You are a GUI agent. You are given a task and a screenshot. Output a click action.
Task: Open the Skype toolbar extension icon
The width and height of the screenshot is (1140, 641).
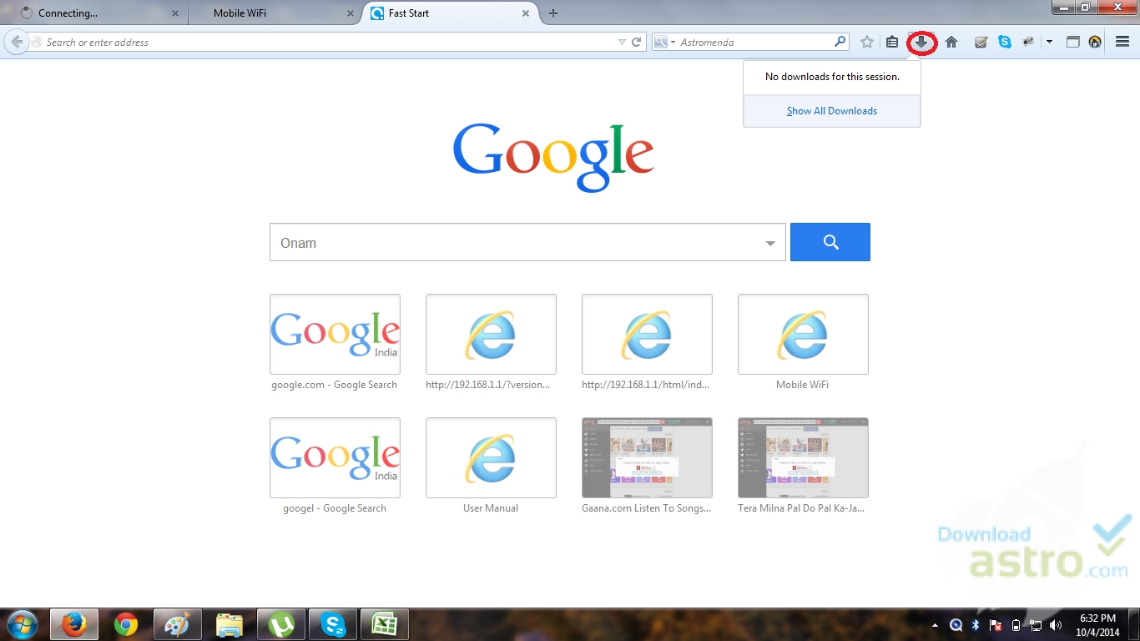[x=1005, y=42]
